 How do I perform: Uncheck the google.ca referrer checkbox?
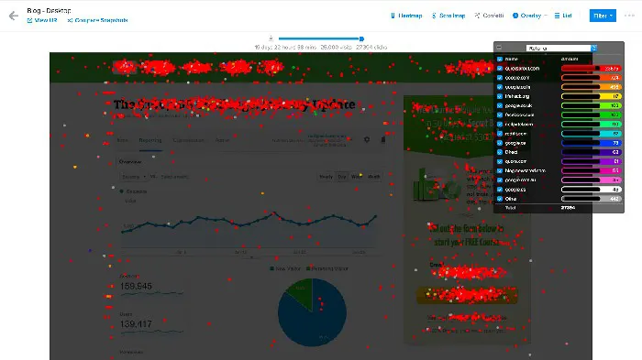click(500, 143)
